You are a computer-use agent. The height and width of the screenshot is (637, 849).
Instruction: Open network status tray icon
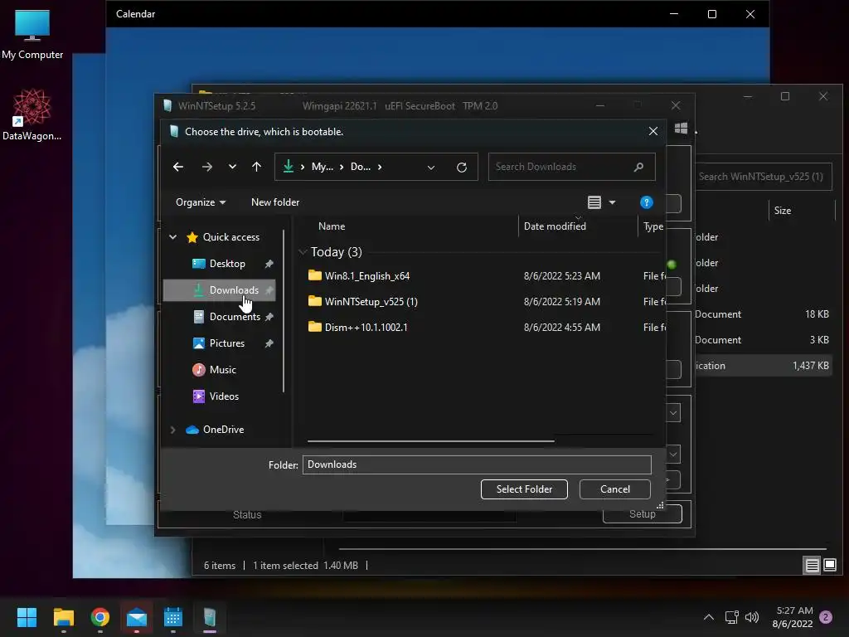[x=731, y=617]
